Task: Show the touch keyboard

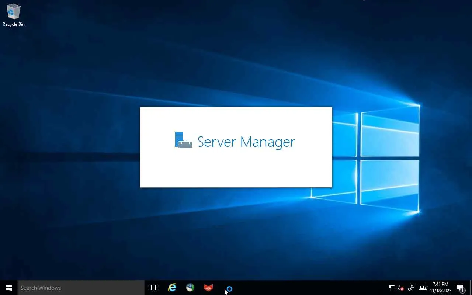Action: (423, 288)
